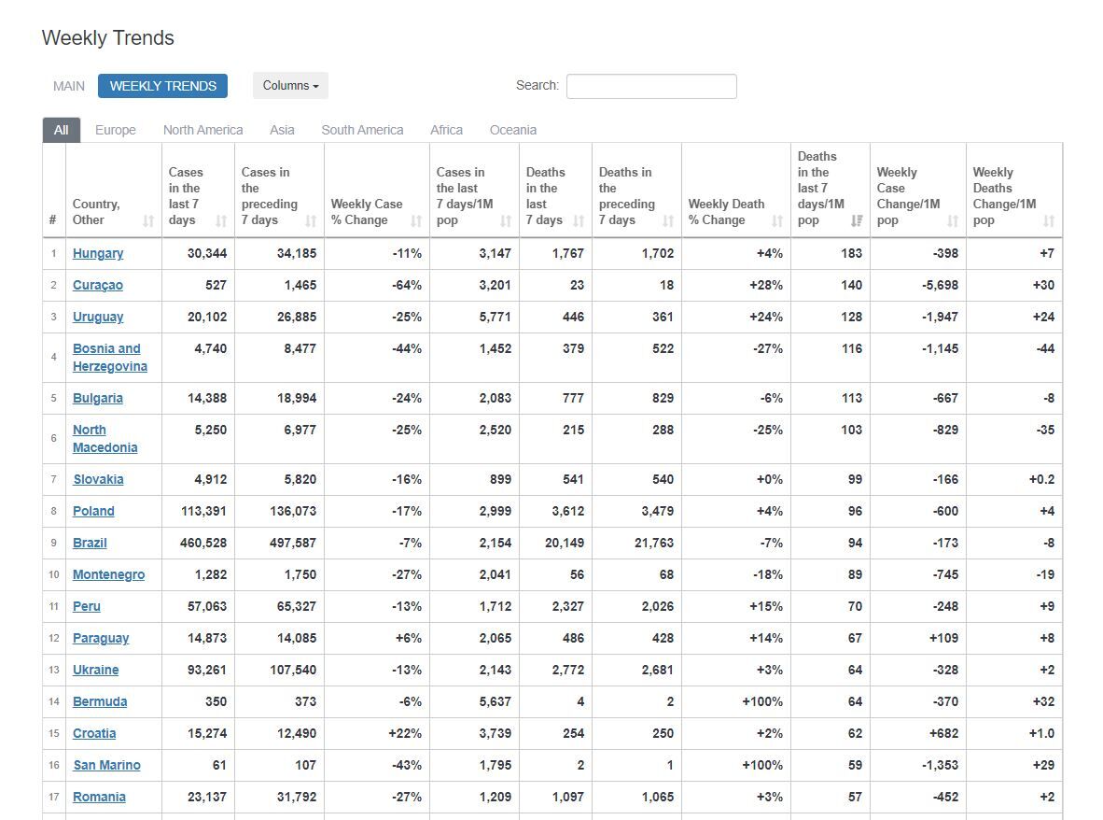
Task: Show North America countries tab
Action: (x=202, y=130)
